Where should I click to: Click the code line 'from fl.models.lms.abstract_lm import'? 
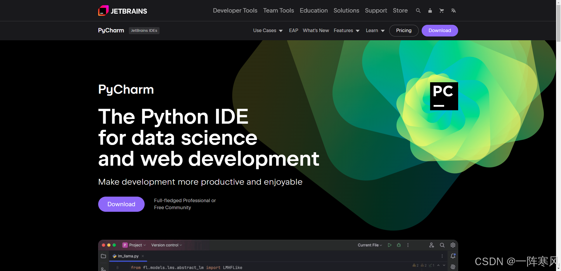pos(176,267)
